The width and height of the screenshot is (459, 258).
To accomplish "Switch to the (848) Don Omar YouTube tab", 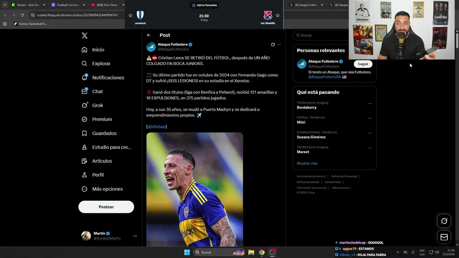I will (x=107, y=5).
